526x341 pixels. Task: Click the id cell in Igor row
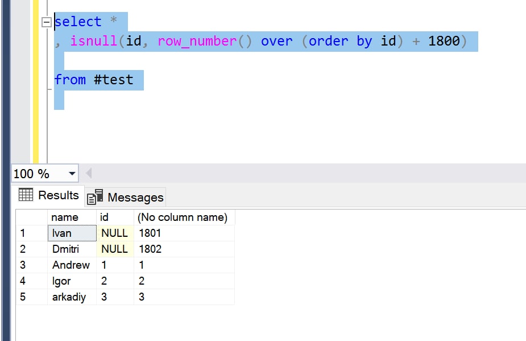(x=115, y=281)
